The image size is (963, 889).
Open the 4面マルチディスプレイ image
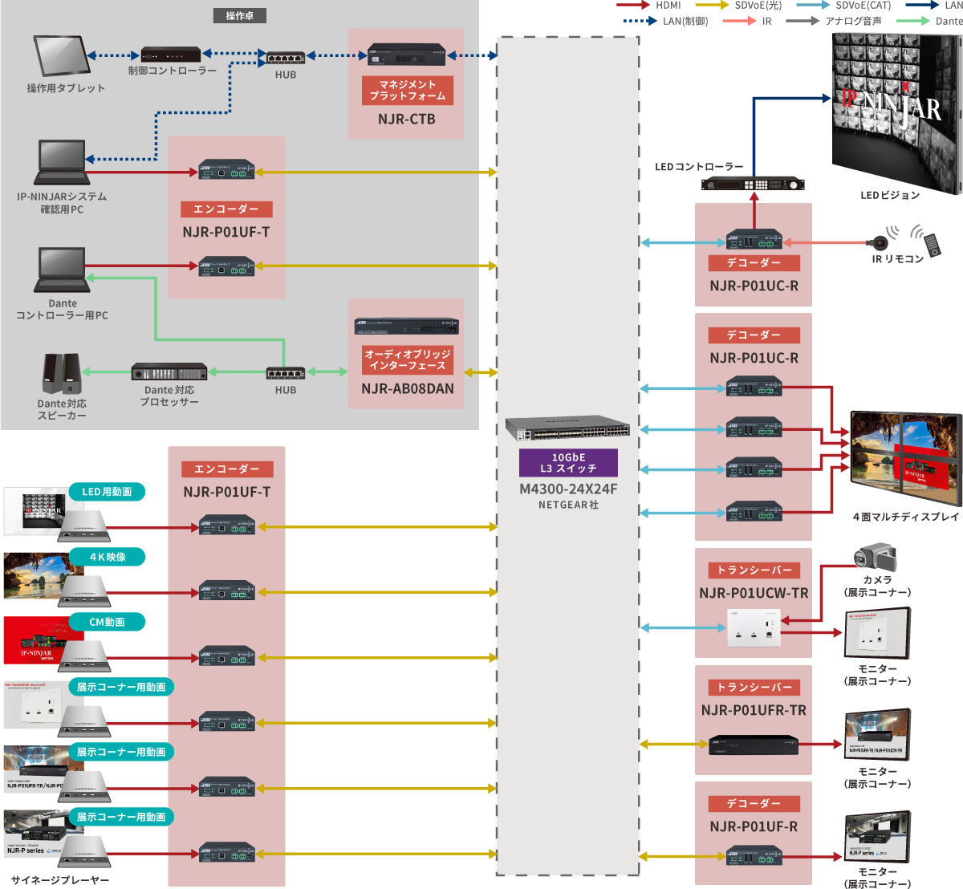[x=905, y=458]
